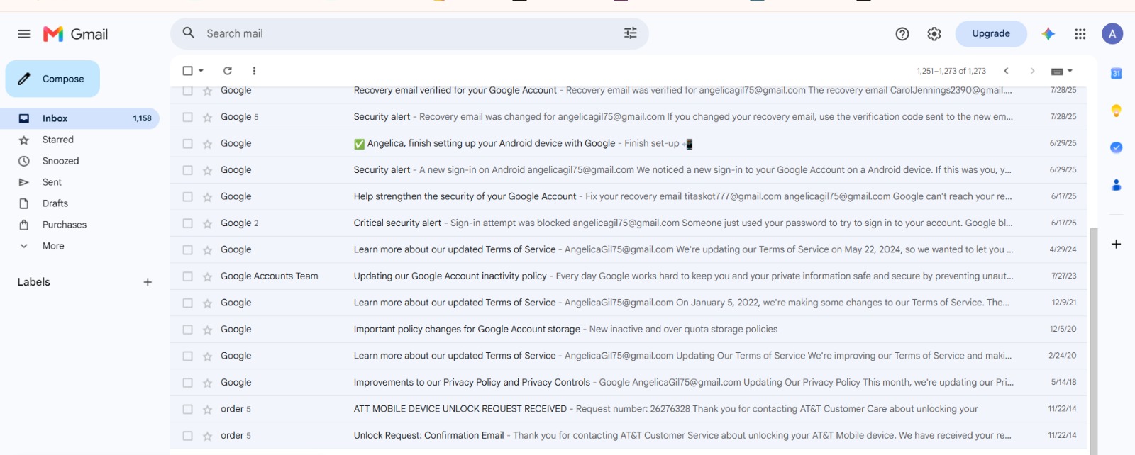
Task: Open Google Tasks side panel icon
Action: pos(1116,147)
